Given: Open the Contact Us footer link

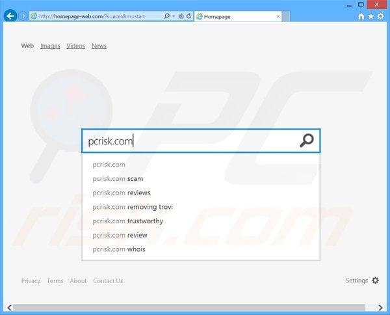Looking at the screenshot, I should [x=108, y=281].
